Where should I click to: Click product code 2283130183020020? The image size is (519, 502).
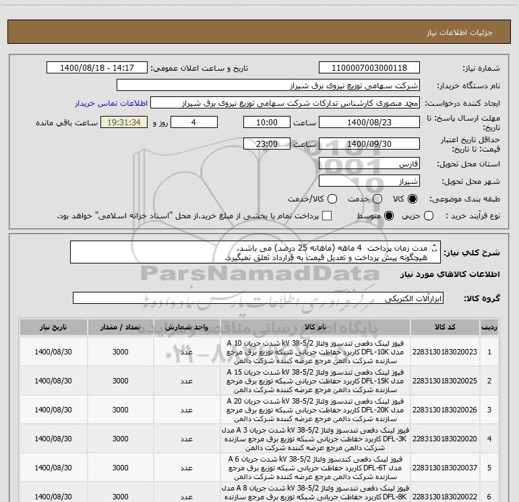(445, 439)
